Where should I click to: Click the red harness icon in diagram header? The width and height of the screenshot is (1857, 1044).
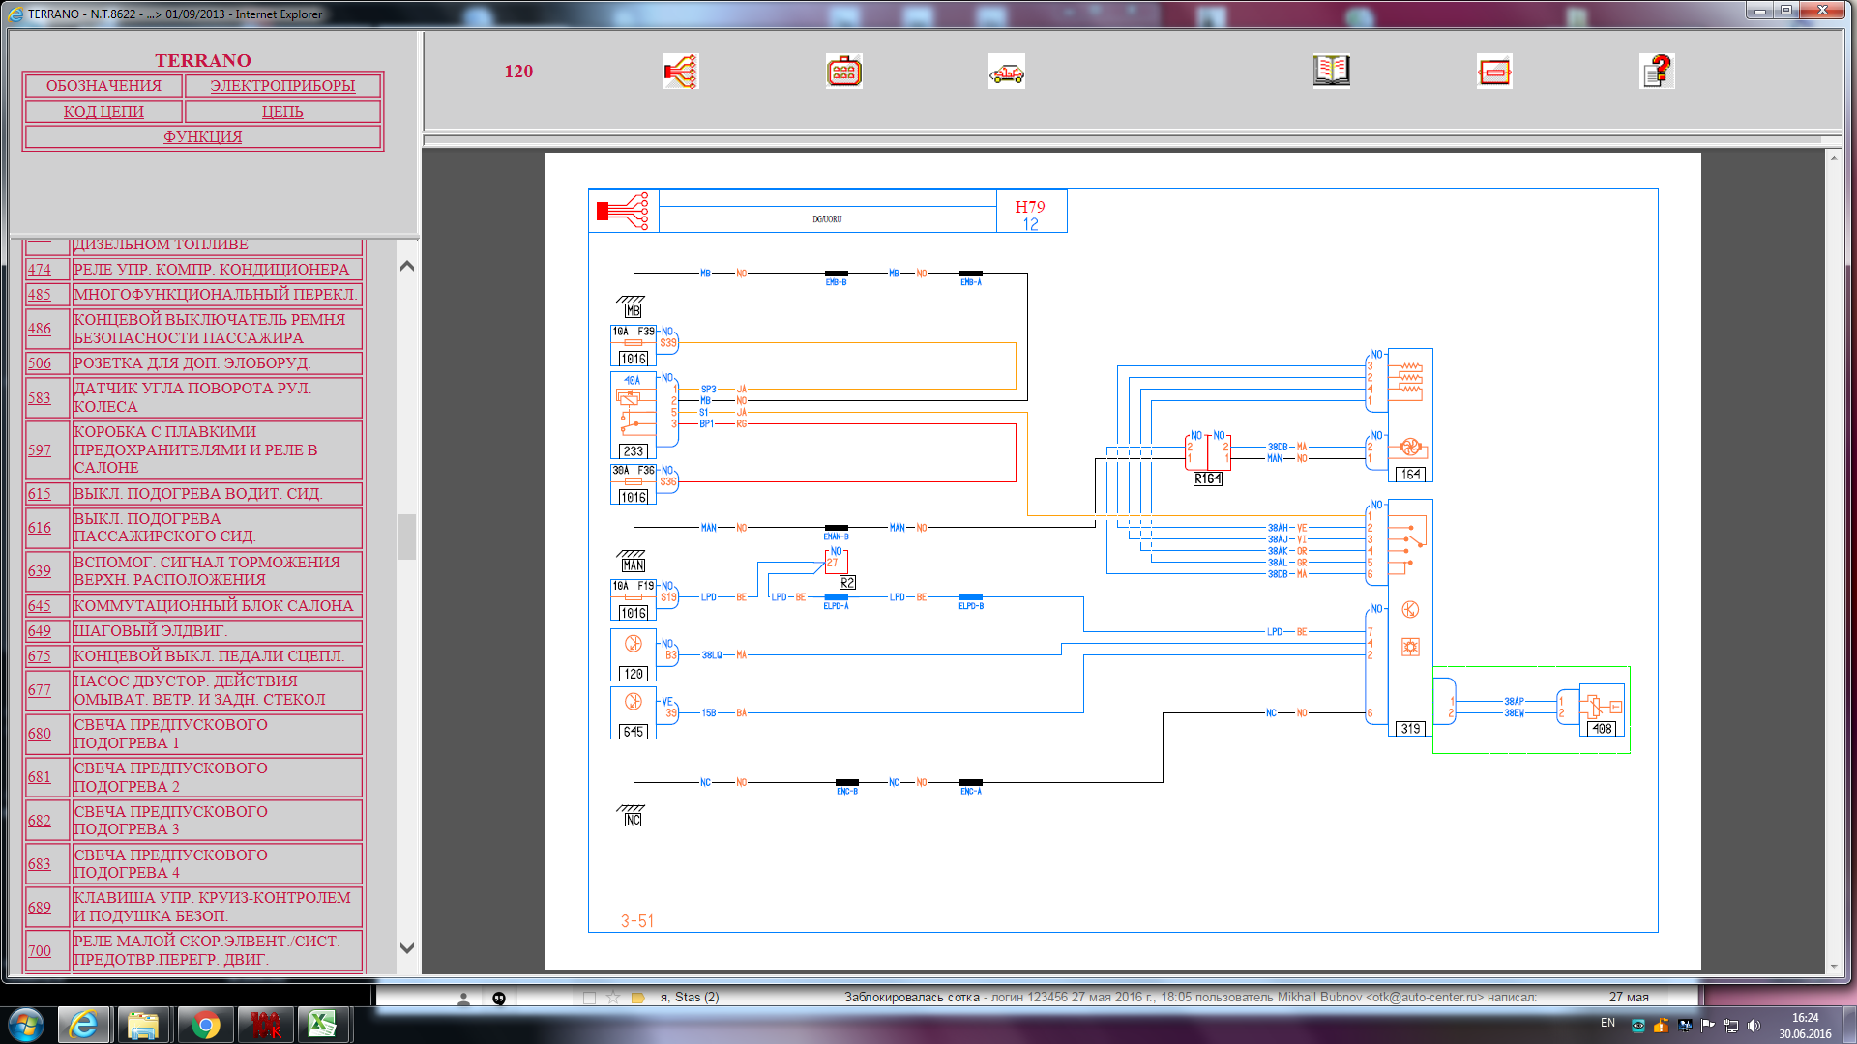tap(623, 211)
